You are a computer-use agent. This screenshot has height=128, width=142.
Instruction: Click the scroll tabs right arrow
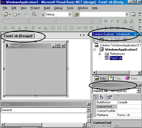(x=84, y=35)
